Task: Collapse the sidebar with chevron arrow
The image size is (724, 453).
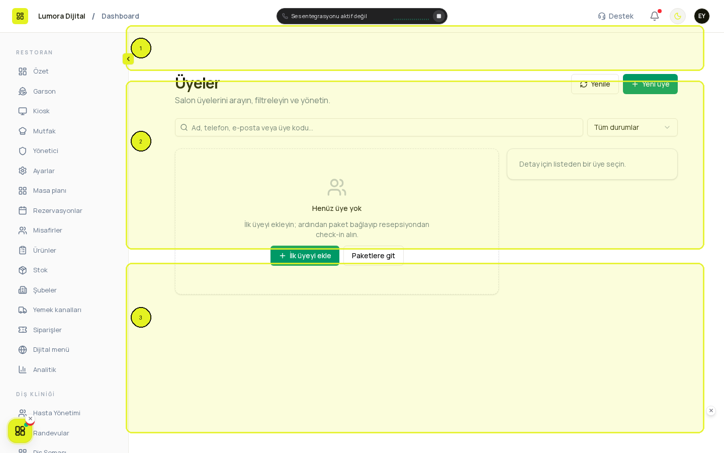Action: point(128,59)
